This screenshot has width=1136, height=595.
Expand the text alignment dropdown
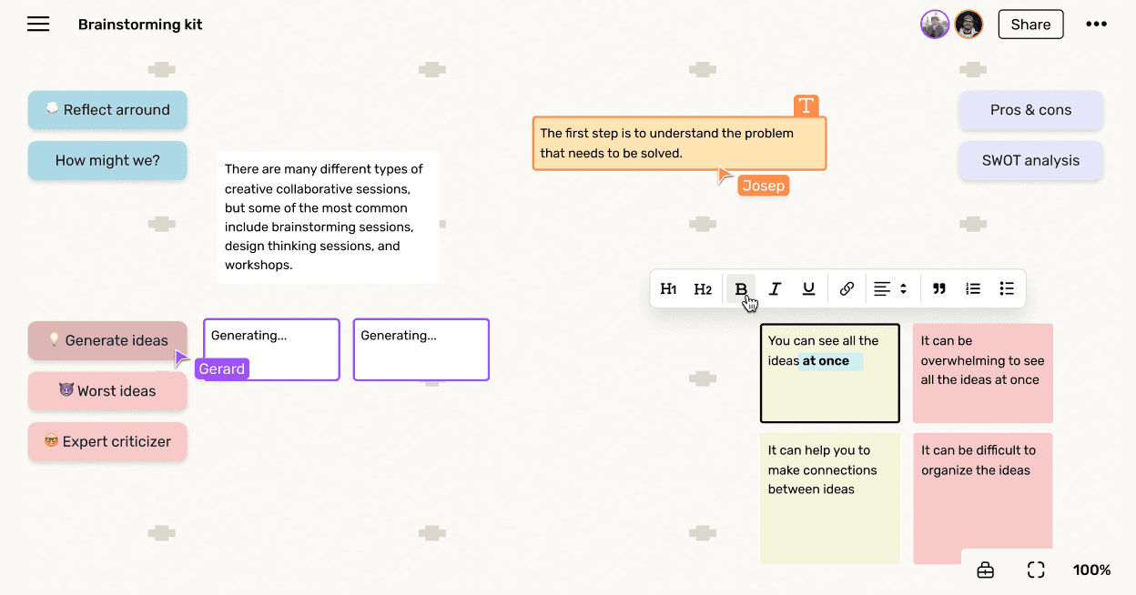point(891,289)
